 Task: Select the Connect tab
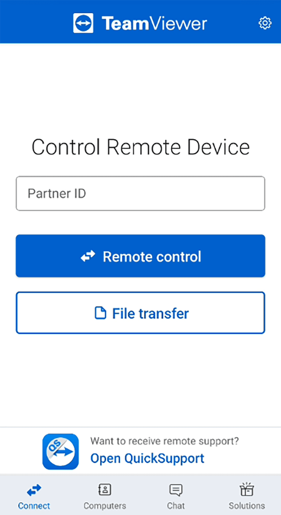33,496
